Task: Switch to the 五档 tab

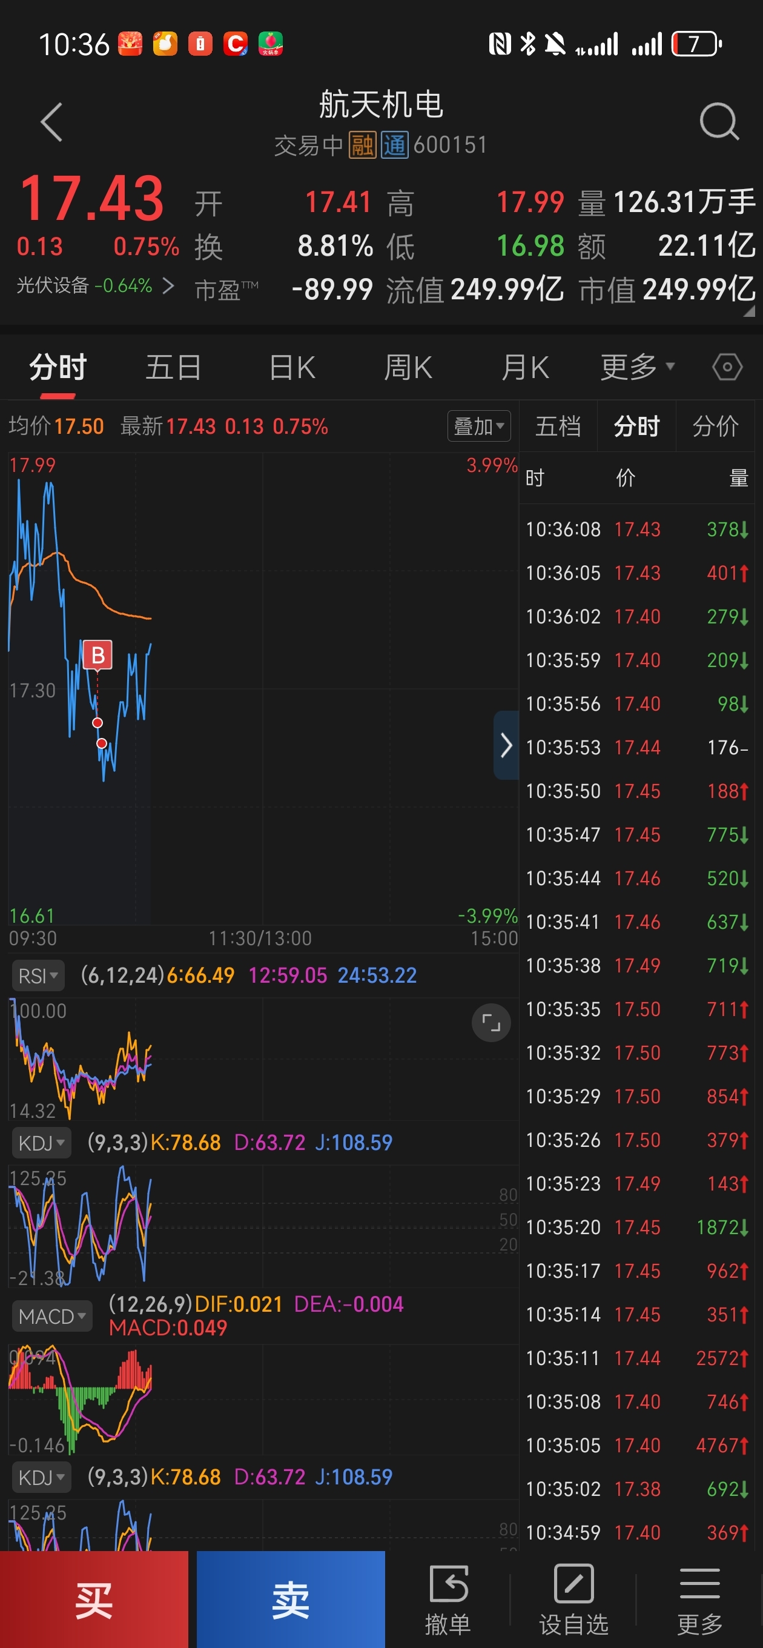Action: point(558,426)
